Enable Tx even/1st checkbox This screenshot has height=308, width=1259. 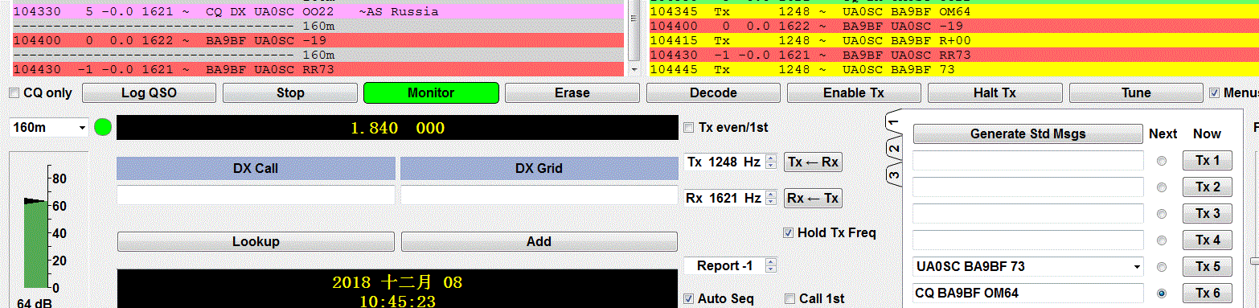[x=688, y=127]
